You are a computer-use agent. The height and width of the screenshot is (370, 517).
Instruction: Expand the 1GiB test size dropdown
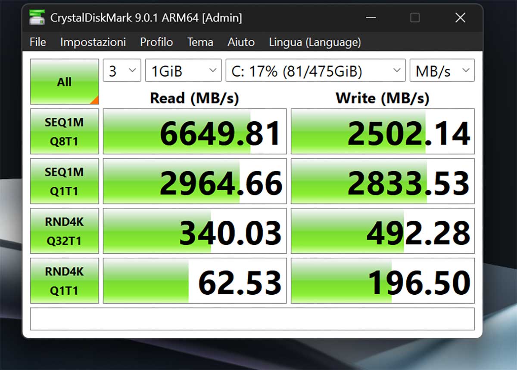183,70
